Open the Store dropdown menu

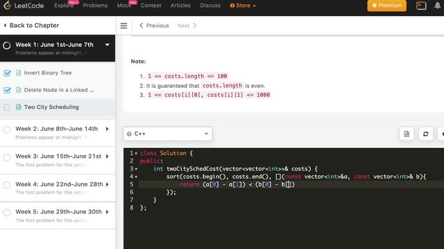pyautogui.click(x=242, y=6)
